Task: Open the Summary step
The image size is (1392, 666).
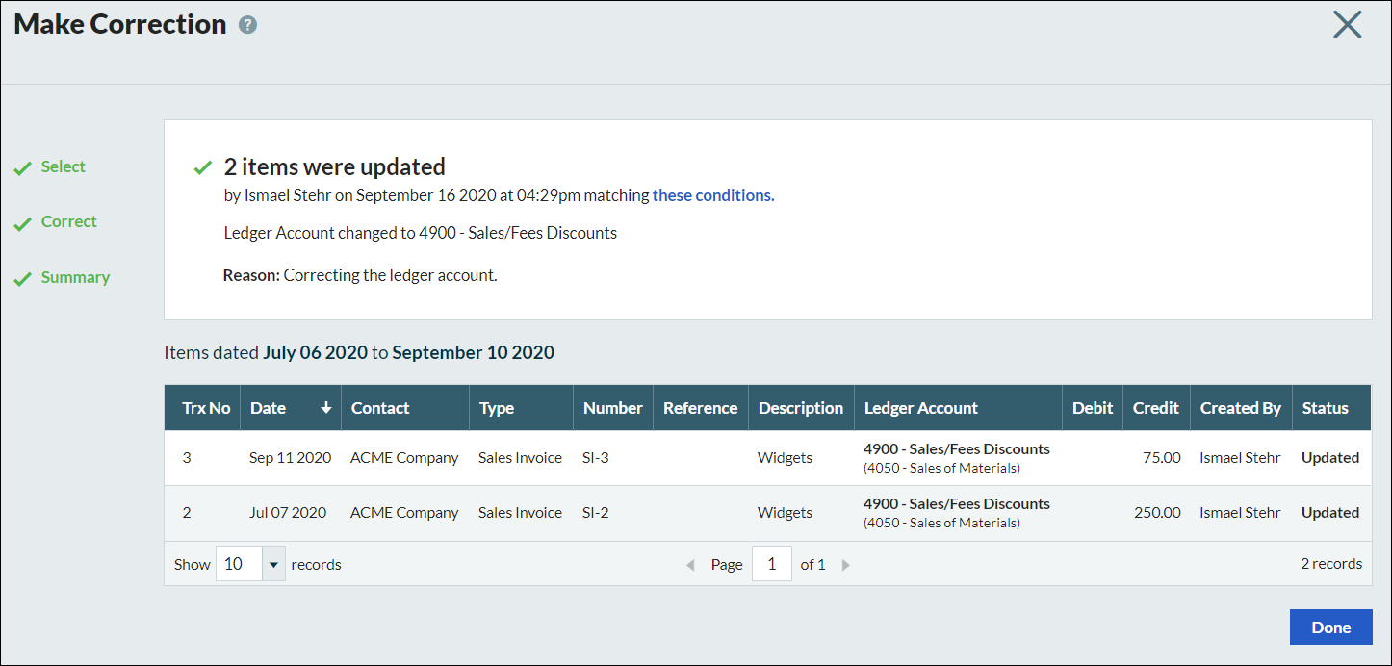Action: [x=75, y=277]
